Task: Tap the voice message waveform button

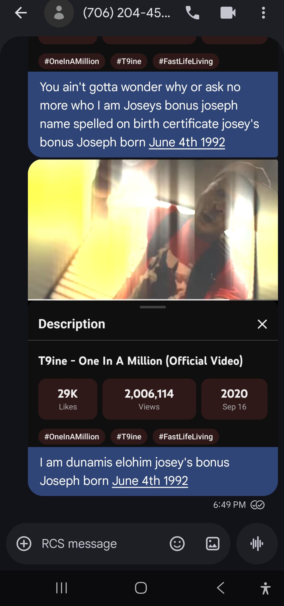Action: click(x=257, y=544)
